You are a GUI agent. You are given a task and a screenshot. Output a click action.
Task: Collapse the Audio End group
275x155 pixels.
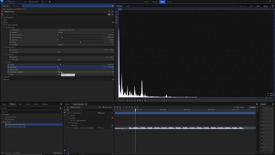point(6,55)
